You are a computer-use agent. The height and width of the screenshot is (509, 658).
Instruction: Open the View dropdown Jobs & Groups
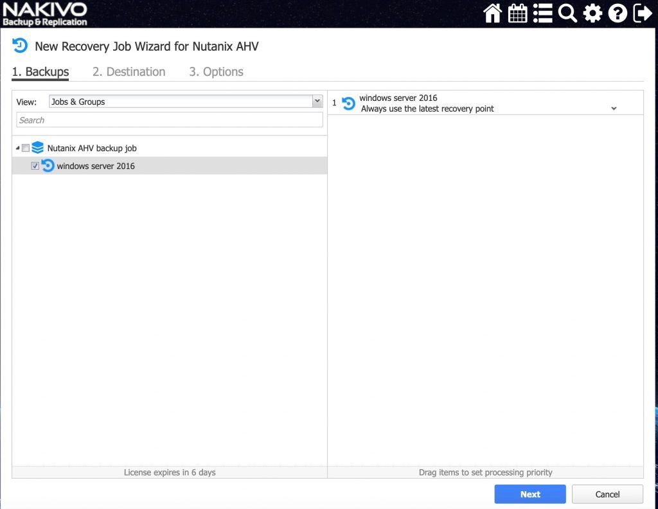click(x=186, y=102)
